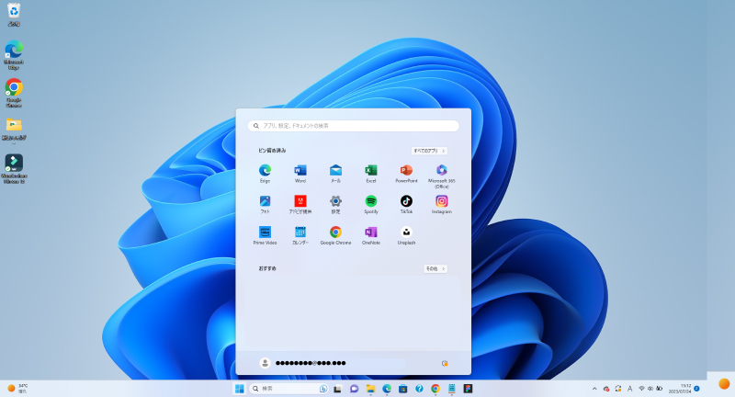Open Figma from the taskbar
735x397 pixels.
pos(468,389)
